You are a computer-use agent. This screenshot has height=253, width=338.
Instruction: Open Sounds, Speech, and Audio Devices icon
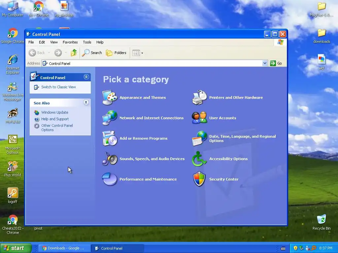(110, 159)
